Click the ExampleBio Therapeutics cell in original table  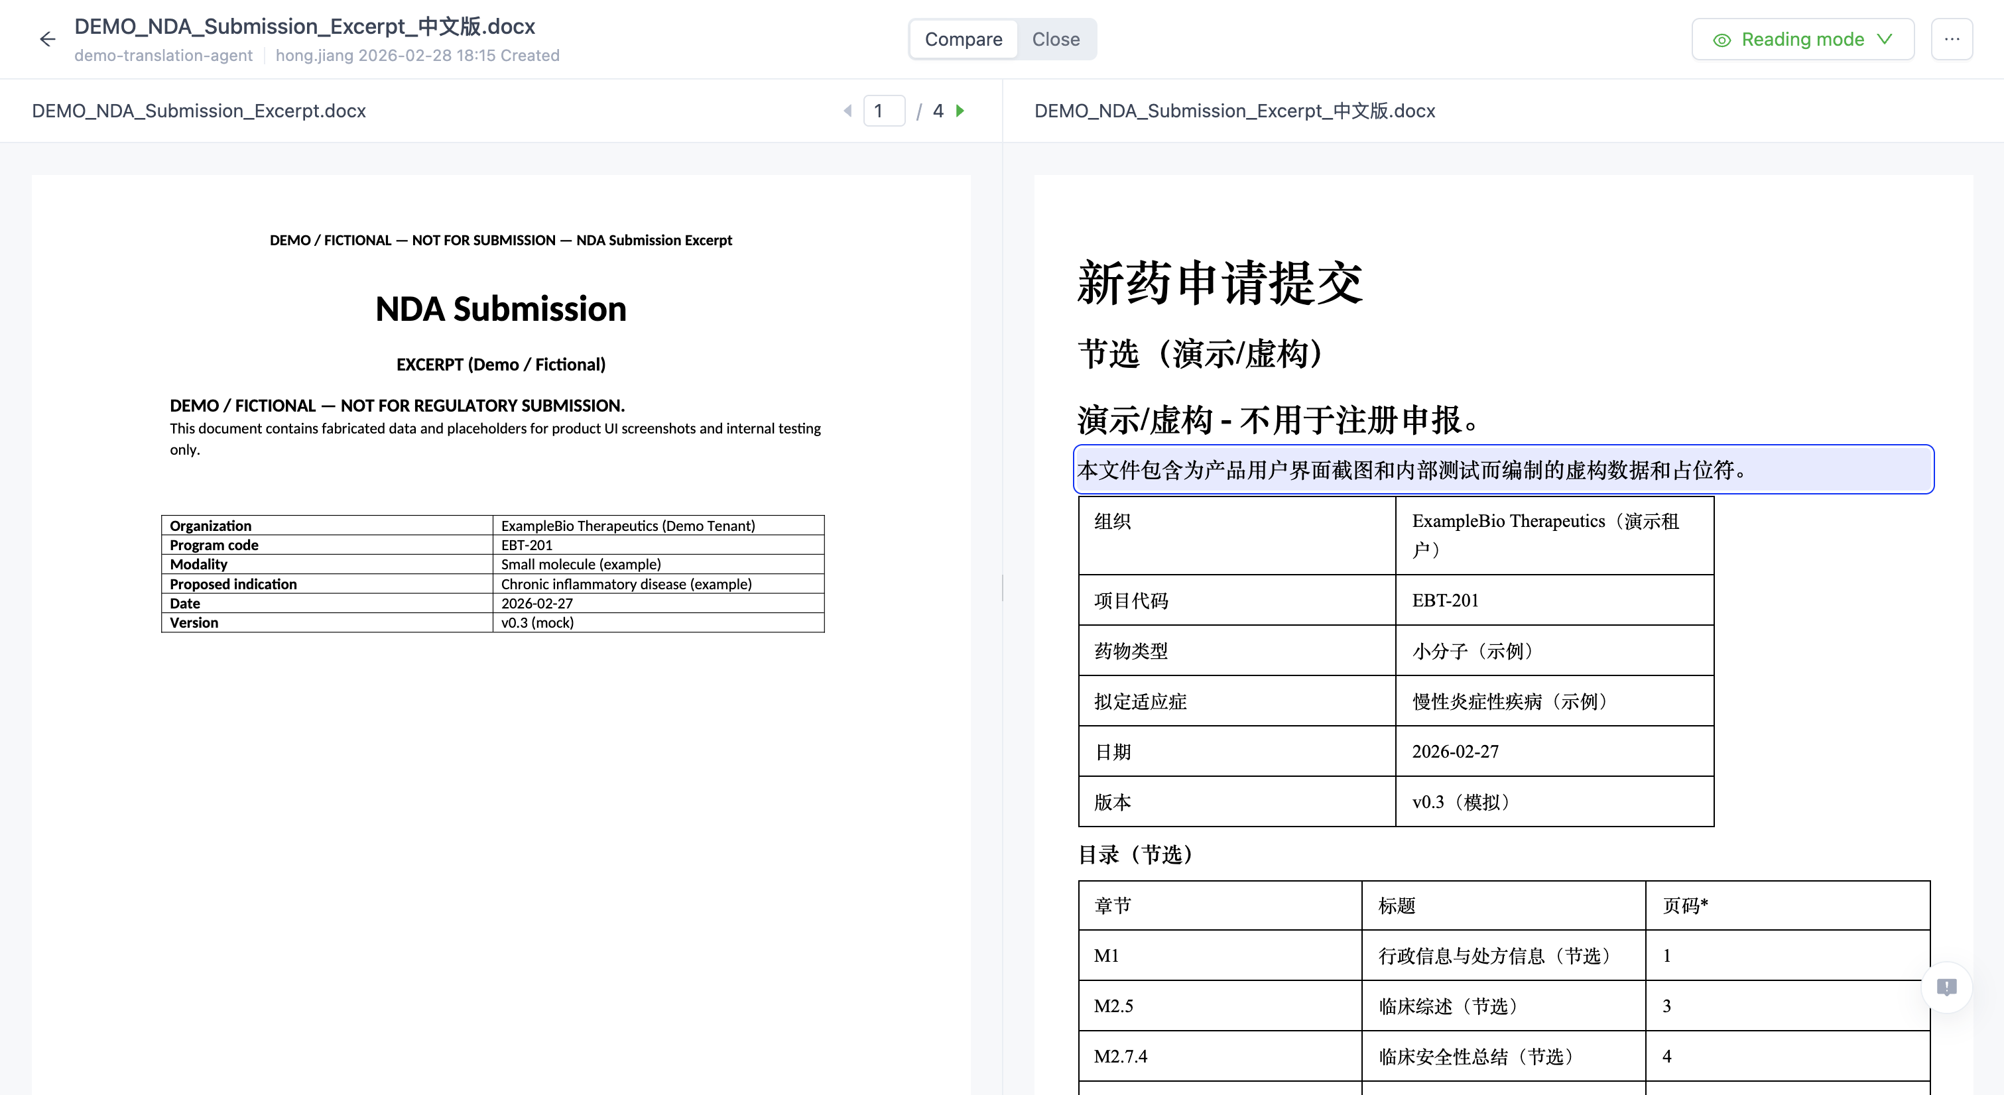pos(627,526)
